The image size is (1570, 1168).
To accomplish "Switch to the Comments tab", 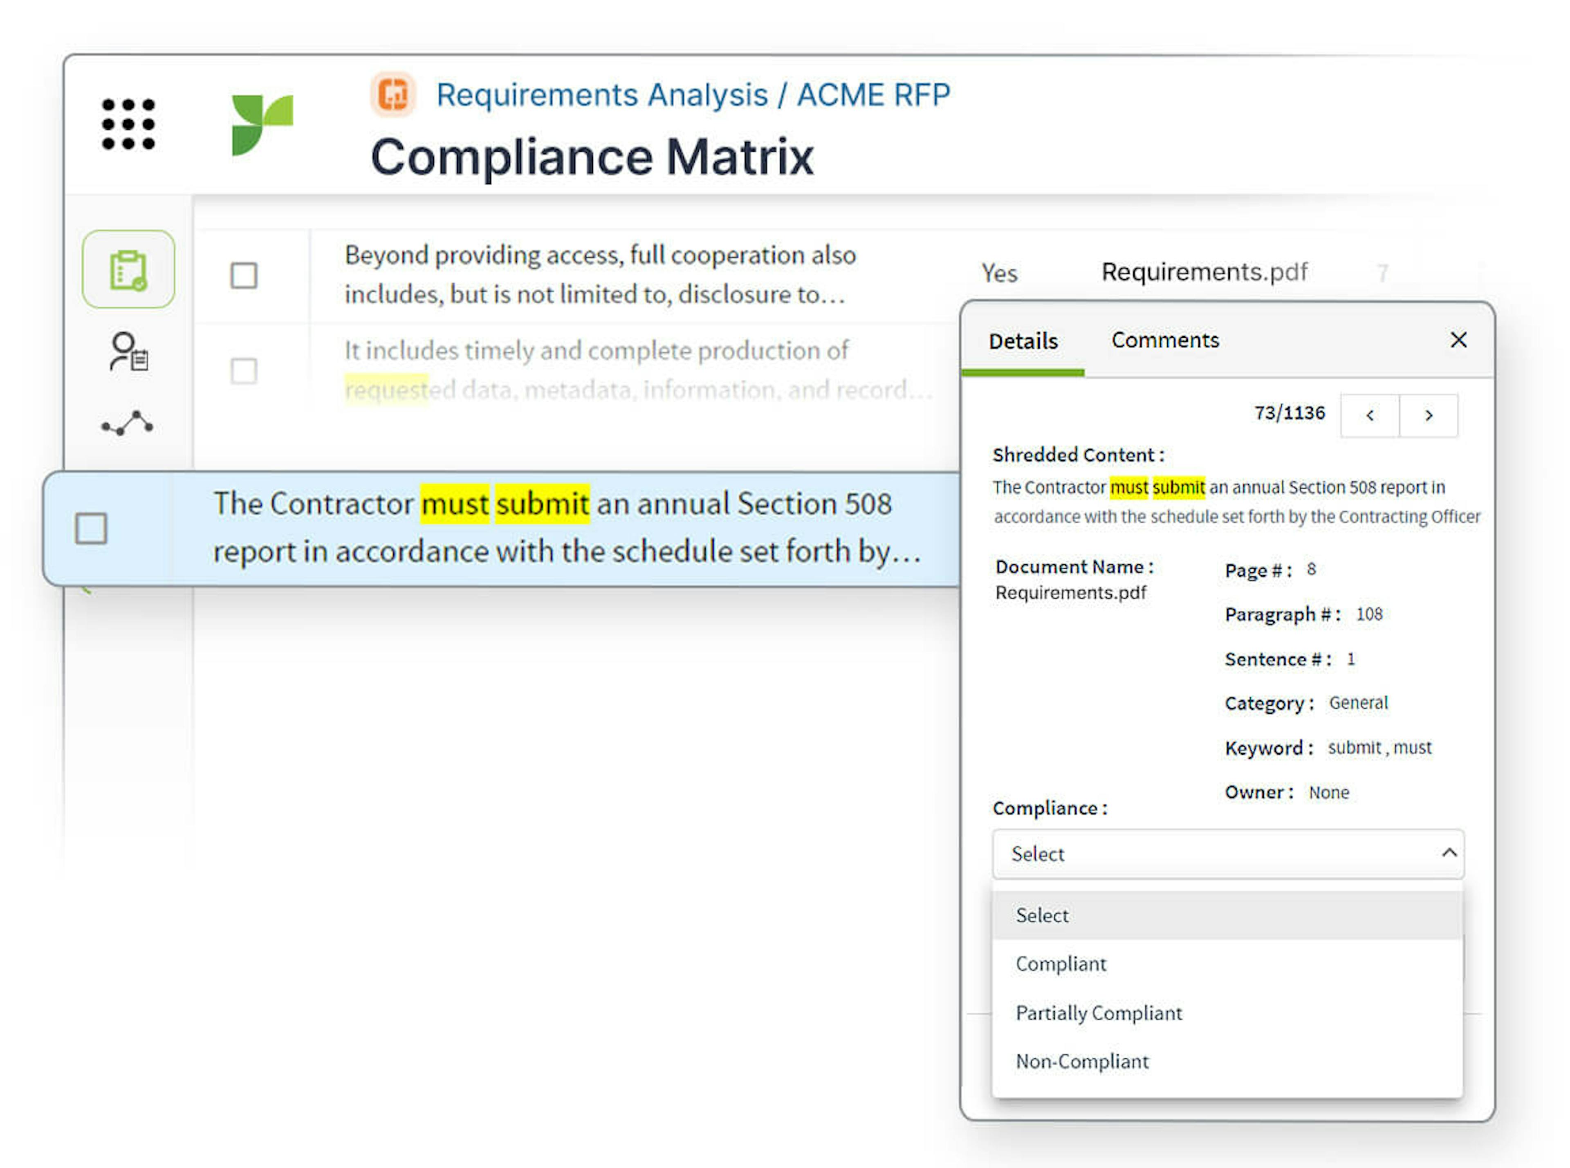I will coord(1165,340).
